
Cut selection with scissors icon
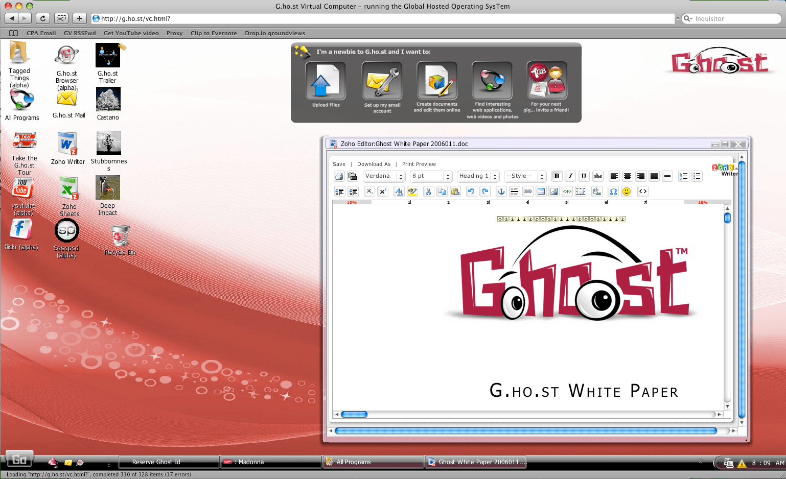(428, 191)
